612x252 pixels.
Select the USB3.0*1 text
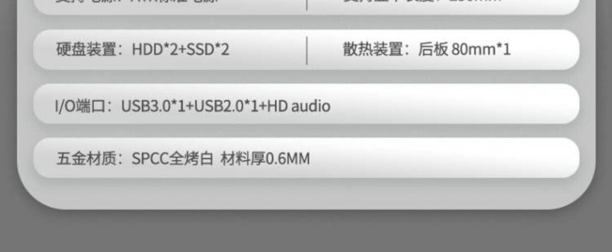[x=153, y=106]
